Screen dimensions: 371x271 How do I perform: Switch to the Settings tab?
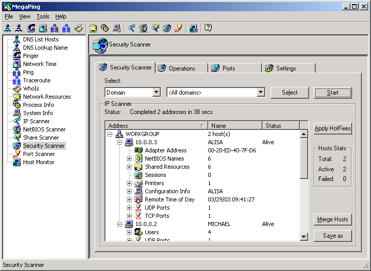(x=289, y=69)
